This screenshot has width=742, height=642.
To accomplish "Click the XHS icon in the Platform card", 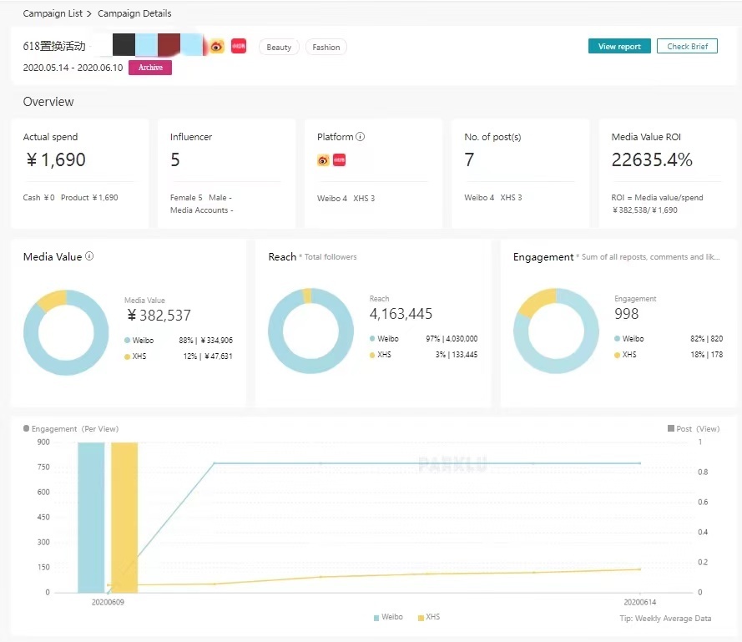I will click(x=339, y=160).
